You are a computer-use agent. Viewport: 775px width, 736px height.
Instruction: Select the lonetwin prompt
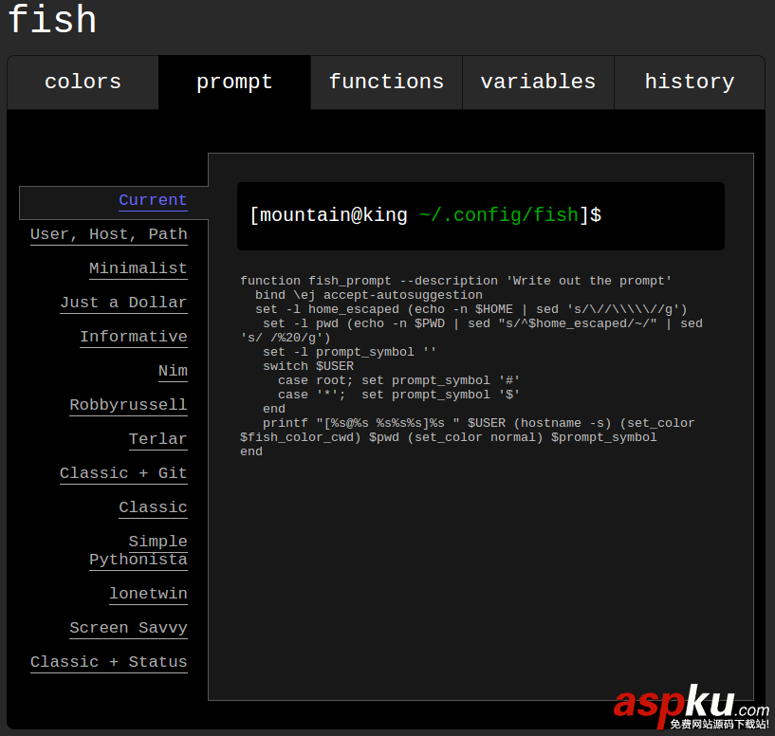[148, 594]
